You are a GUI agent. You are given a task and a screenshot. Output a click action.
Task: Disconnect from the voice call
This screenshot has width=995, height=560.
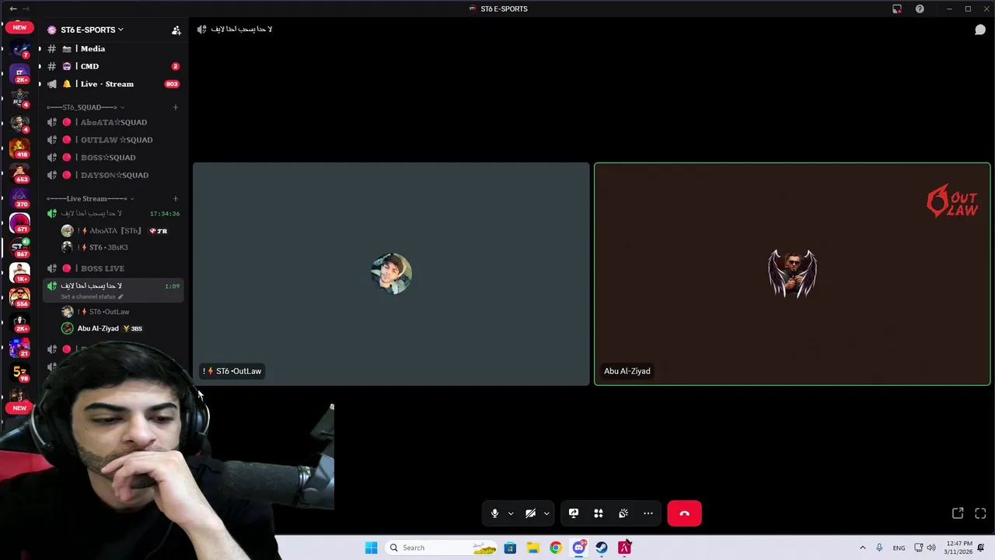tap(684, 513)
